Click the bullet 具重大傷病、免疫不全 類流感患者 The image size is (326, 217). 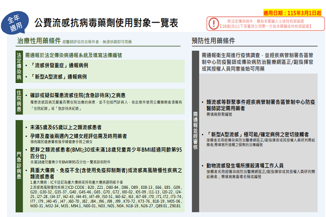pyautogui.click(x=106, y=174)
